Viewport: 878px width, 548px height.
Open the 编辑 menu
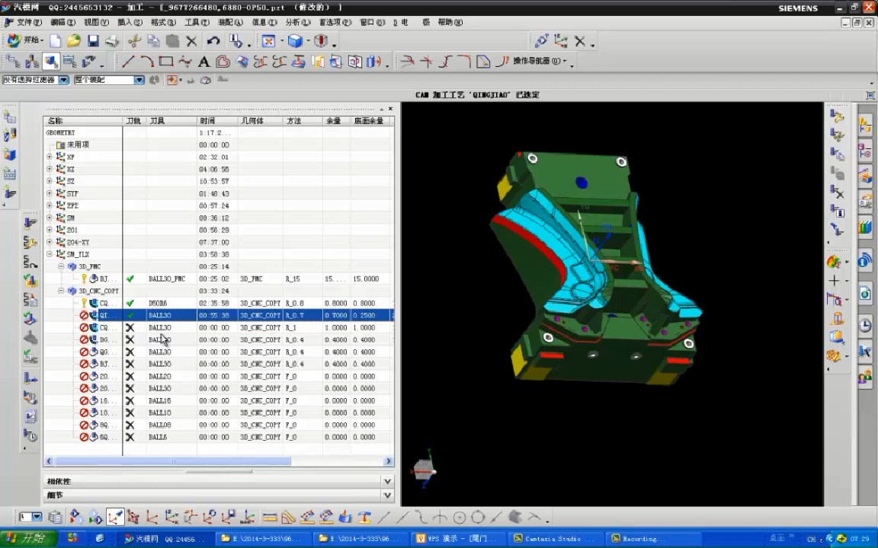click(62, 22)
